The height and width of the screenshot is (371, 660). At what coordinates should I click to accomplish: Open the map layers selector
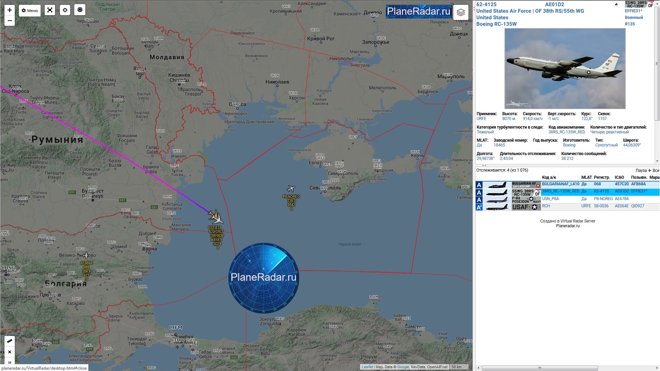(x=461, y=13)
